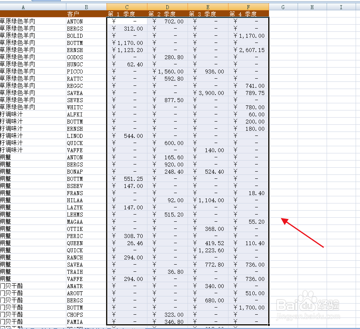
Task: Click the ¥1,700.00 cell for BOTTM
Action: pos(248,308)
